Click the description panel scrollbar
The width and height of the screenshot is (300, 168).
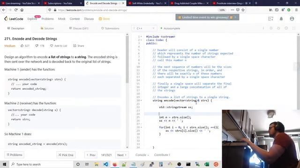point(127,59)
